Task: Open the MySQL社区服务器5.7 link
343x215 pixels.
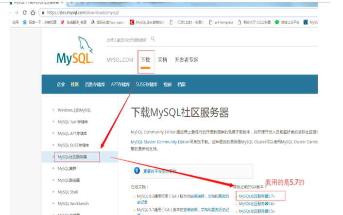Action: coord(257,196)
